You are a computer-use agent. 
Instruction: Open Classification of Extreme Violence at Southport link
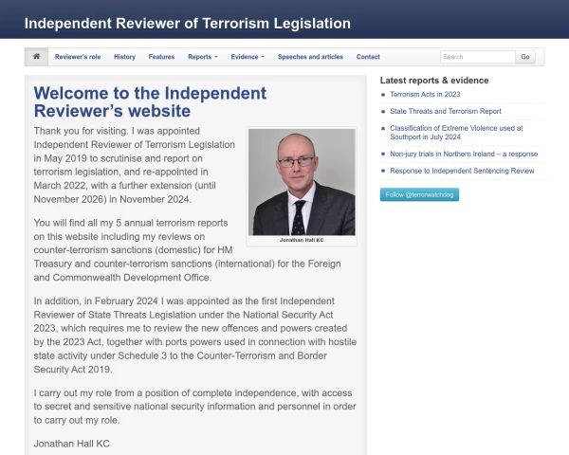coord(456,133)
